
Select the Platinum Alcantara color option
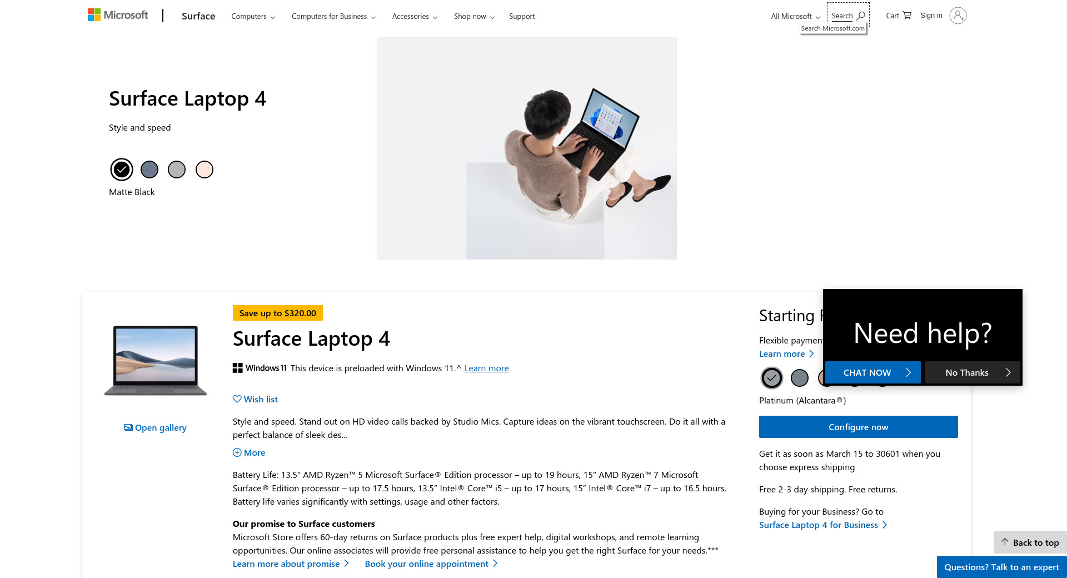click(771, 378)
